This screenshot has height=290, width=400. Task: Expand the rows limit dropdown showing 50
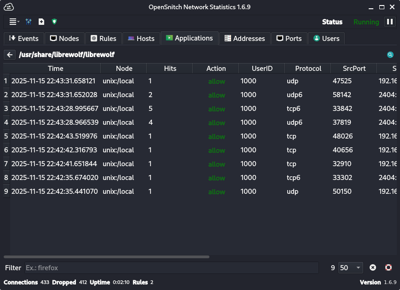point(350,267)
